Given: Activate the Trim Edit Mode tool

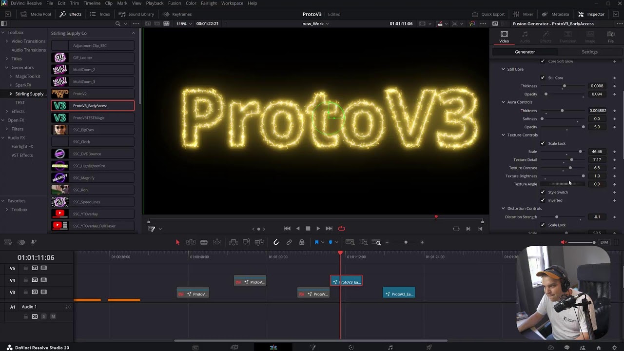Looking at the screenshot, I should click(x=191, y=242).
